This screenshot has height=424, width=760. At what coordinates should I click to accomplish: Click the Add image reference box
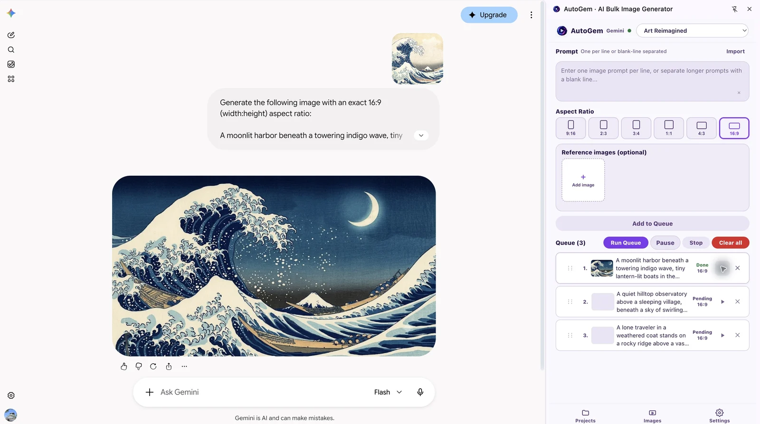583,180
